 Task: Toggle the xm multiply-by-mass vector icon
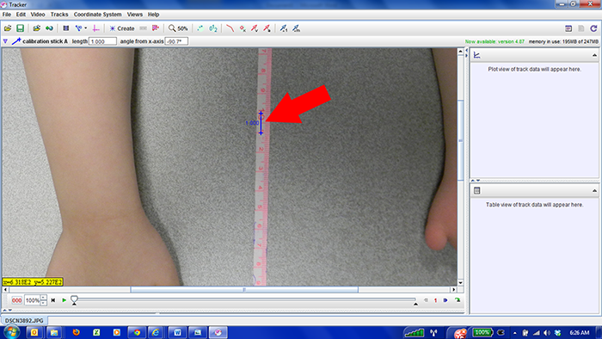(296, 28)
